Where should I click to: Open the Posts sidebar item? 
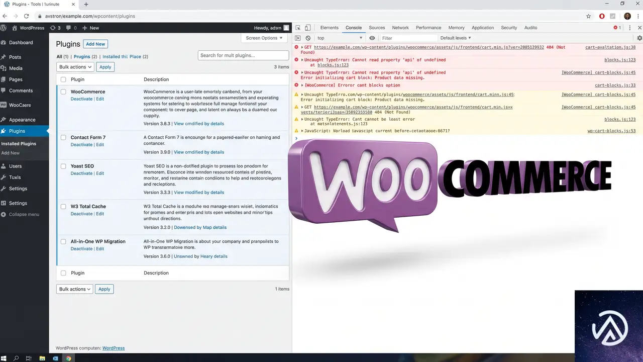pyautogui.click(x=15, y=57)
